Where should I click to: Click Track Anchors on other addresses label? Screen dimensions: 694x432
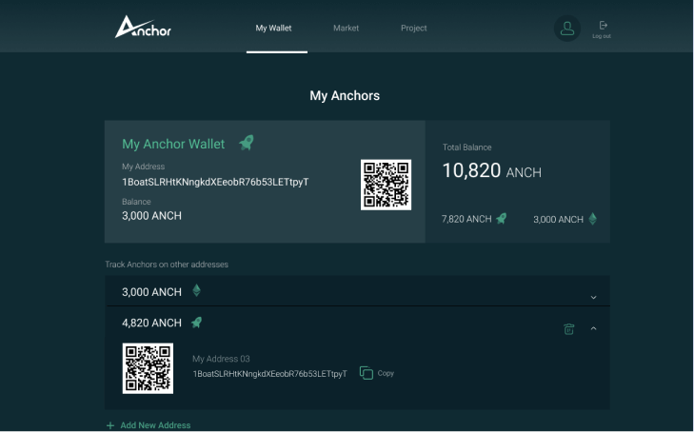click(x=167, y=265)
